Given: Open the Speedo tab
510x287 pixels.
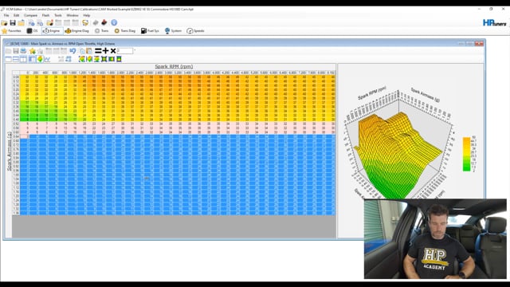Looking at the screenshot, I should click(x=195, y=31).
